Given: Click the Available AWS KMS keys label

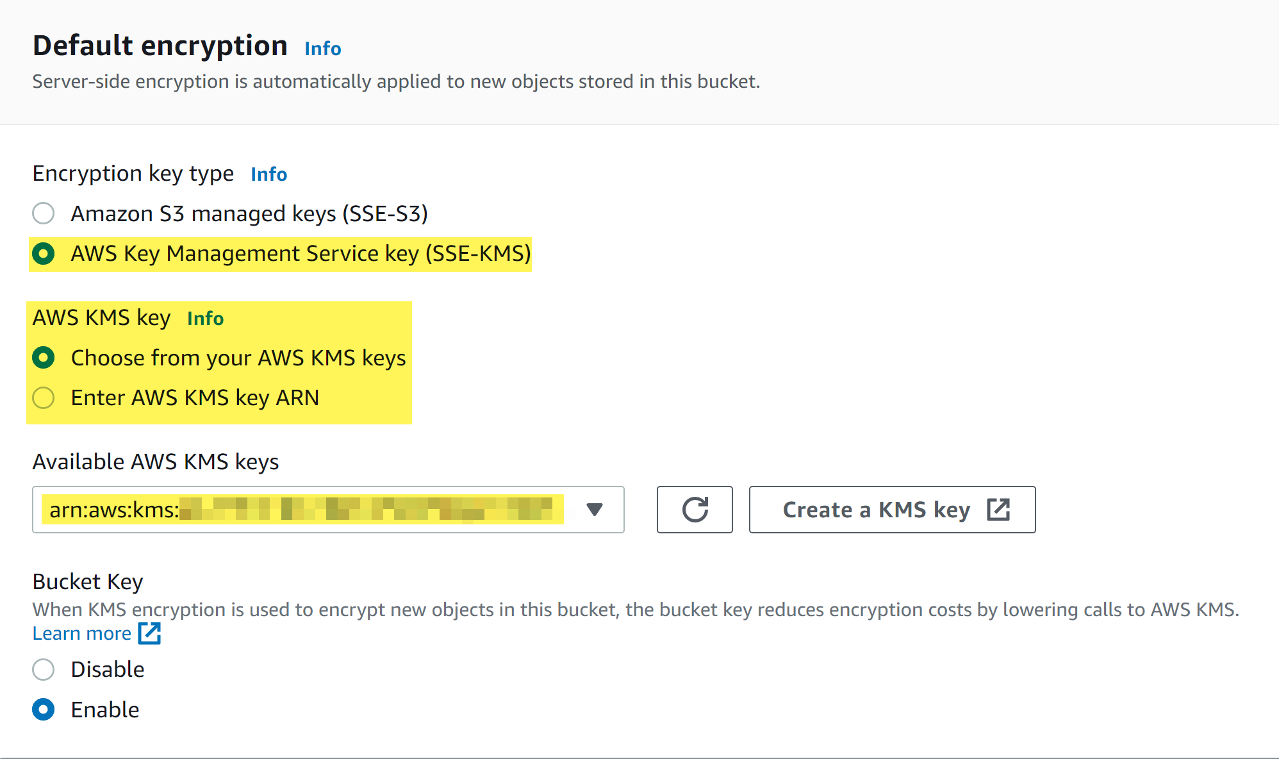Looking at the screenshot, I should (x=156, y=462).
